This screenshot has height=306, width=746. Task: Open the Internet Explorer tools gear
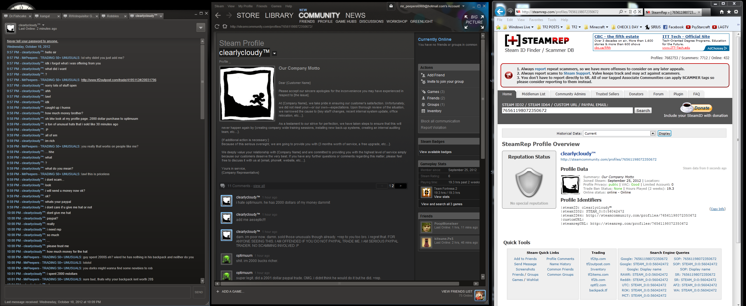coord(736,12)
